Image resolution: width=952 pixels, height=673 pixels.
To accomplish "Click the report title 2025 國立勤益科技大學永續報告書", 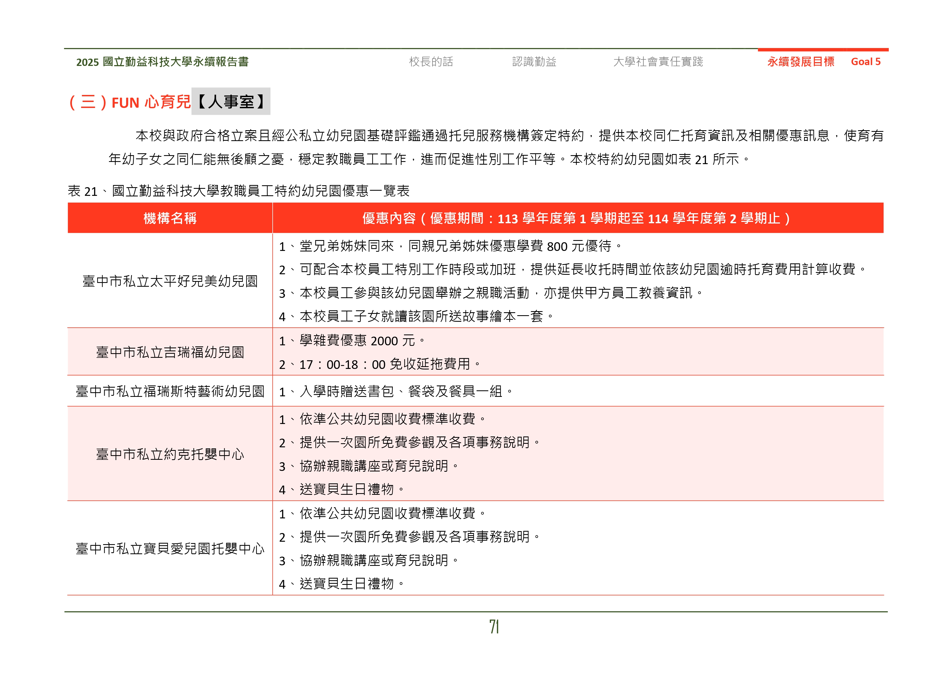I will [x=162, y=62].
